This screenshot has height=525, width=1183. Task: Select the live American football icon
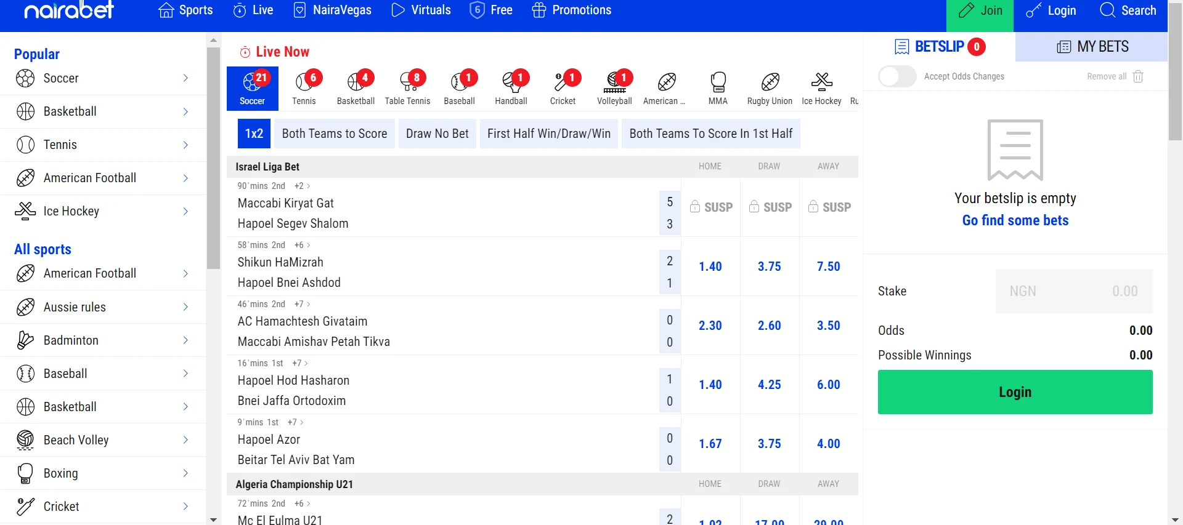tap(666, 89)
